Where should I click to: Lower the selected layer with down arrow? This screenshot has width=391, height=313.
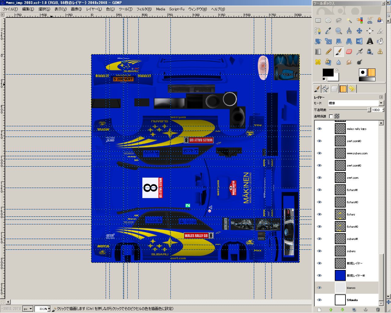pyautogui.click(x=342, y=310)
